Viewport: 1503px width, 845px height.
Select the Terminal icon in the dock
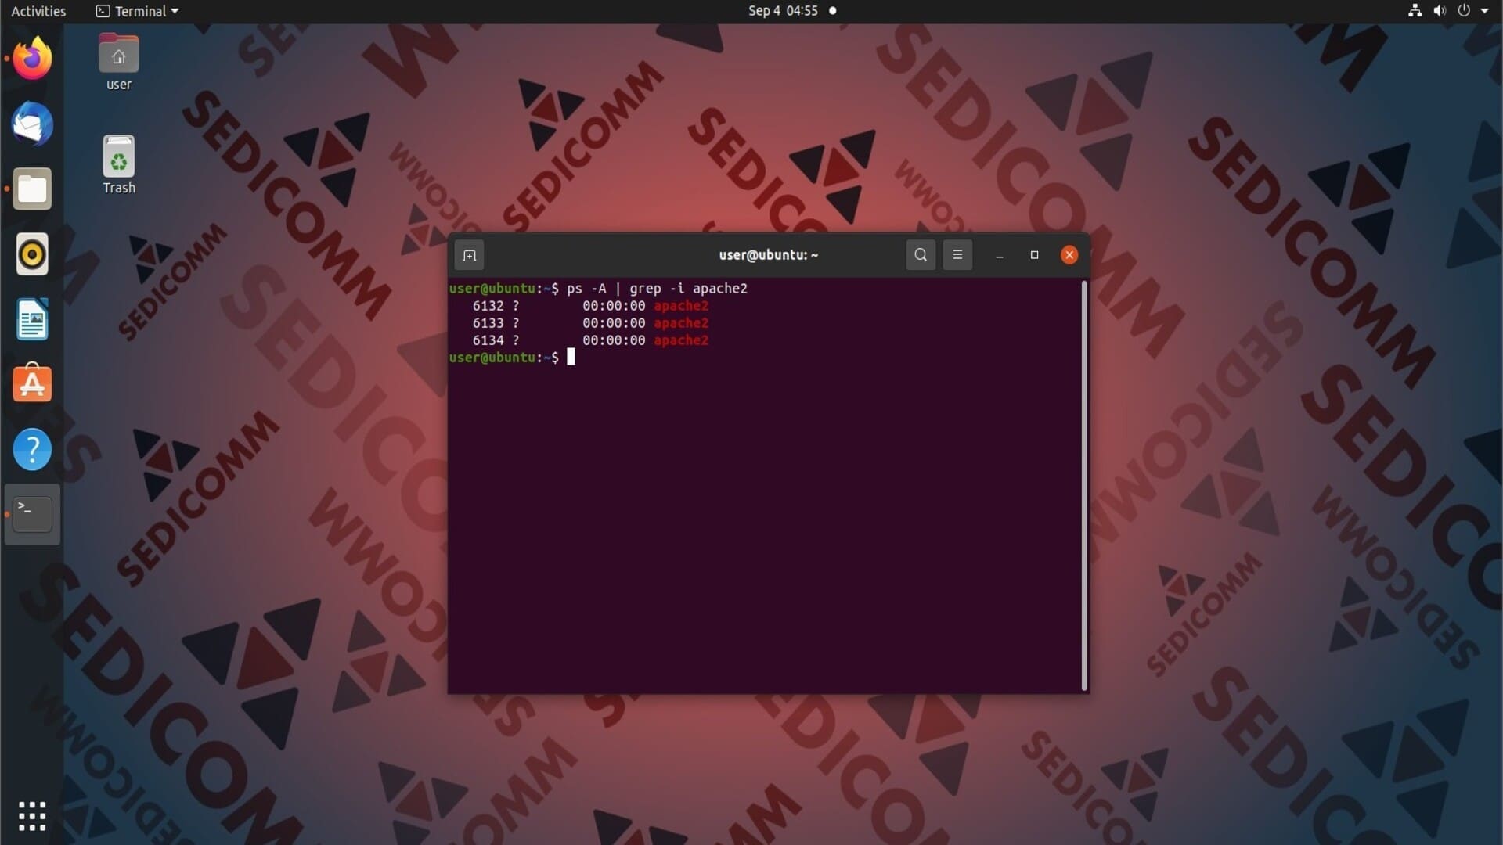(32, 514)
